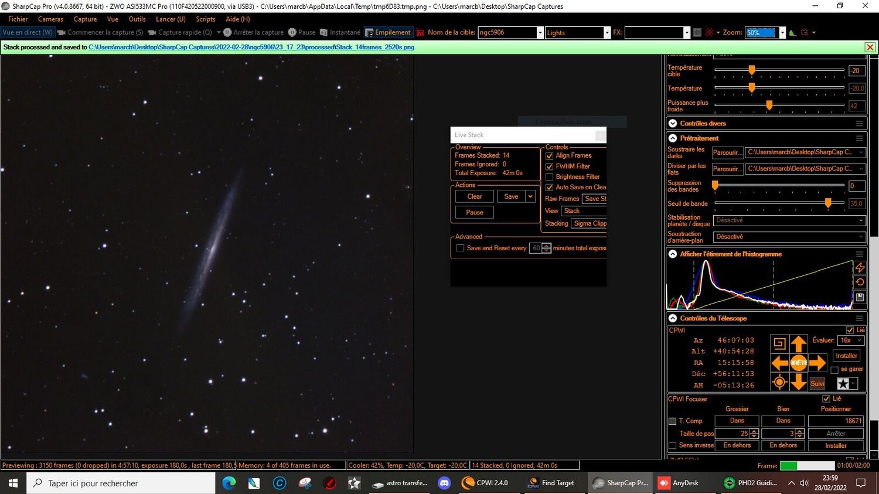Open the Zoom percentage dropdown
879x494 pixels.
[781, 32]
